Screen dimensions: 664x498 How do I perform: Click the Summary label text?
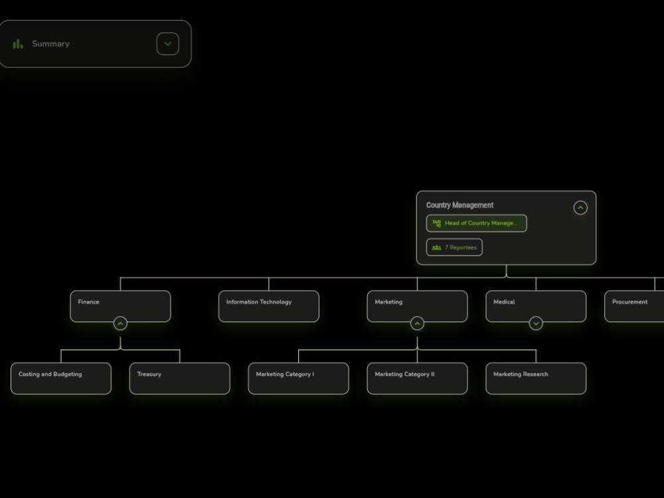click(x=51, y=44)
